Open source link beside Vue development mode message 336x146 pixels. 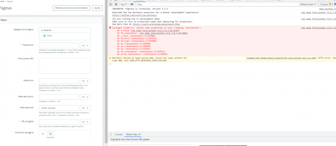click(x=319, y=19)
